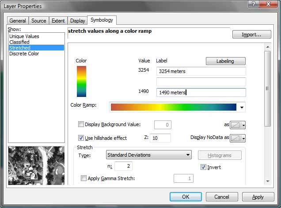Enable Apply Gamma Stretch checkbox
This screenshot has height=208, width=281.
pyautogui.click(x=84, y=178)
